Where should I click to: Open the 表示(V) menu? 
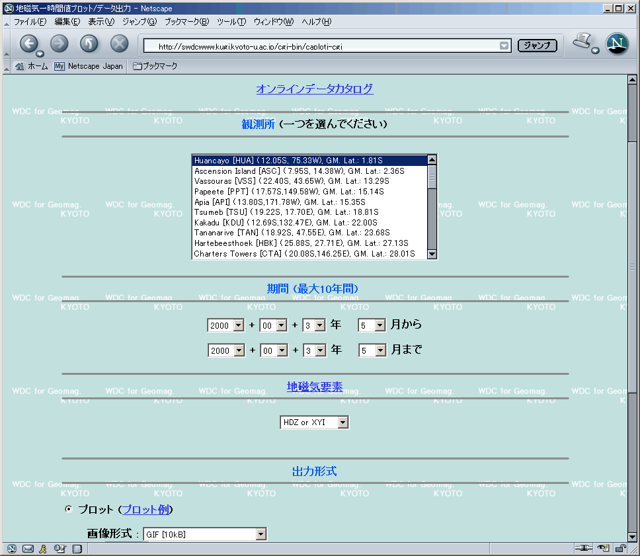pyautogui.click(x=101, y=22)
